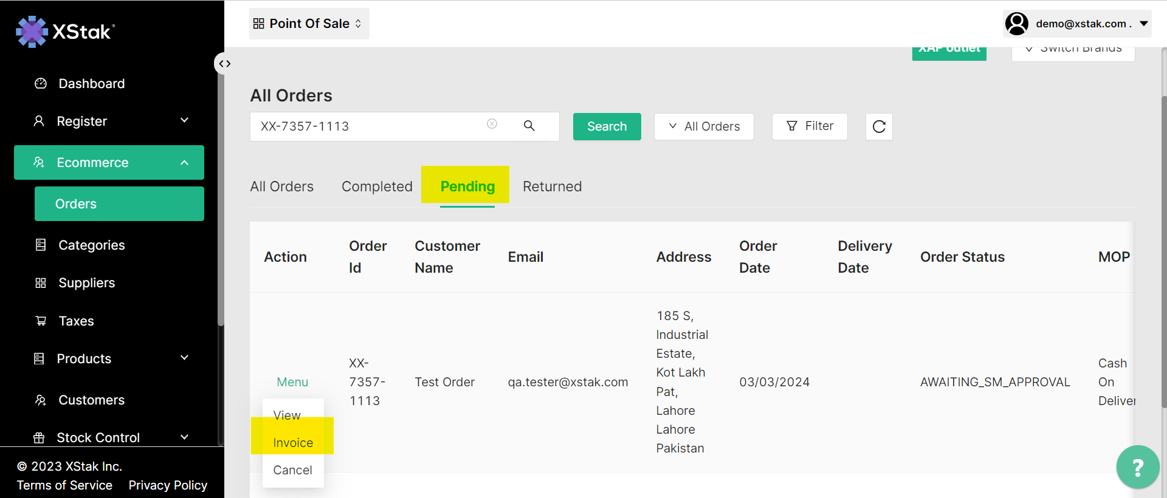Open the All Orders dropdown filter
The height and width of the screenshot is (498, 1167).
704,126
